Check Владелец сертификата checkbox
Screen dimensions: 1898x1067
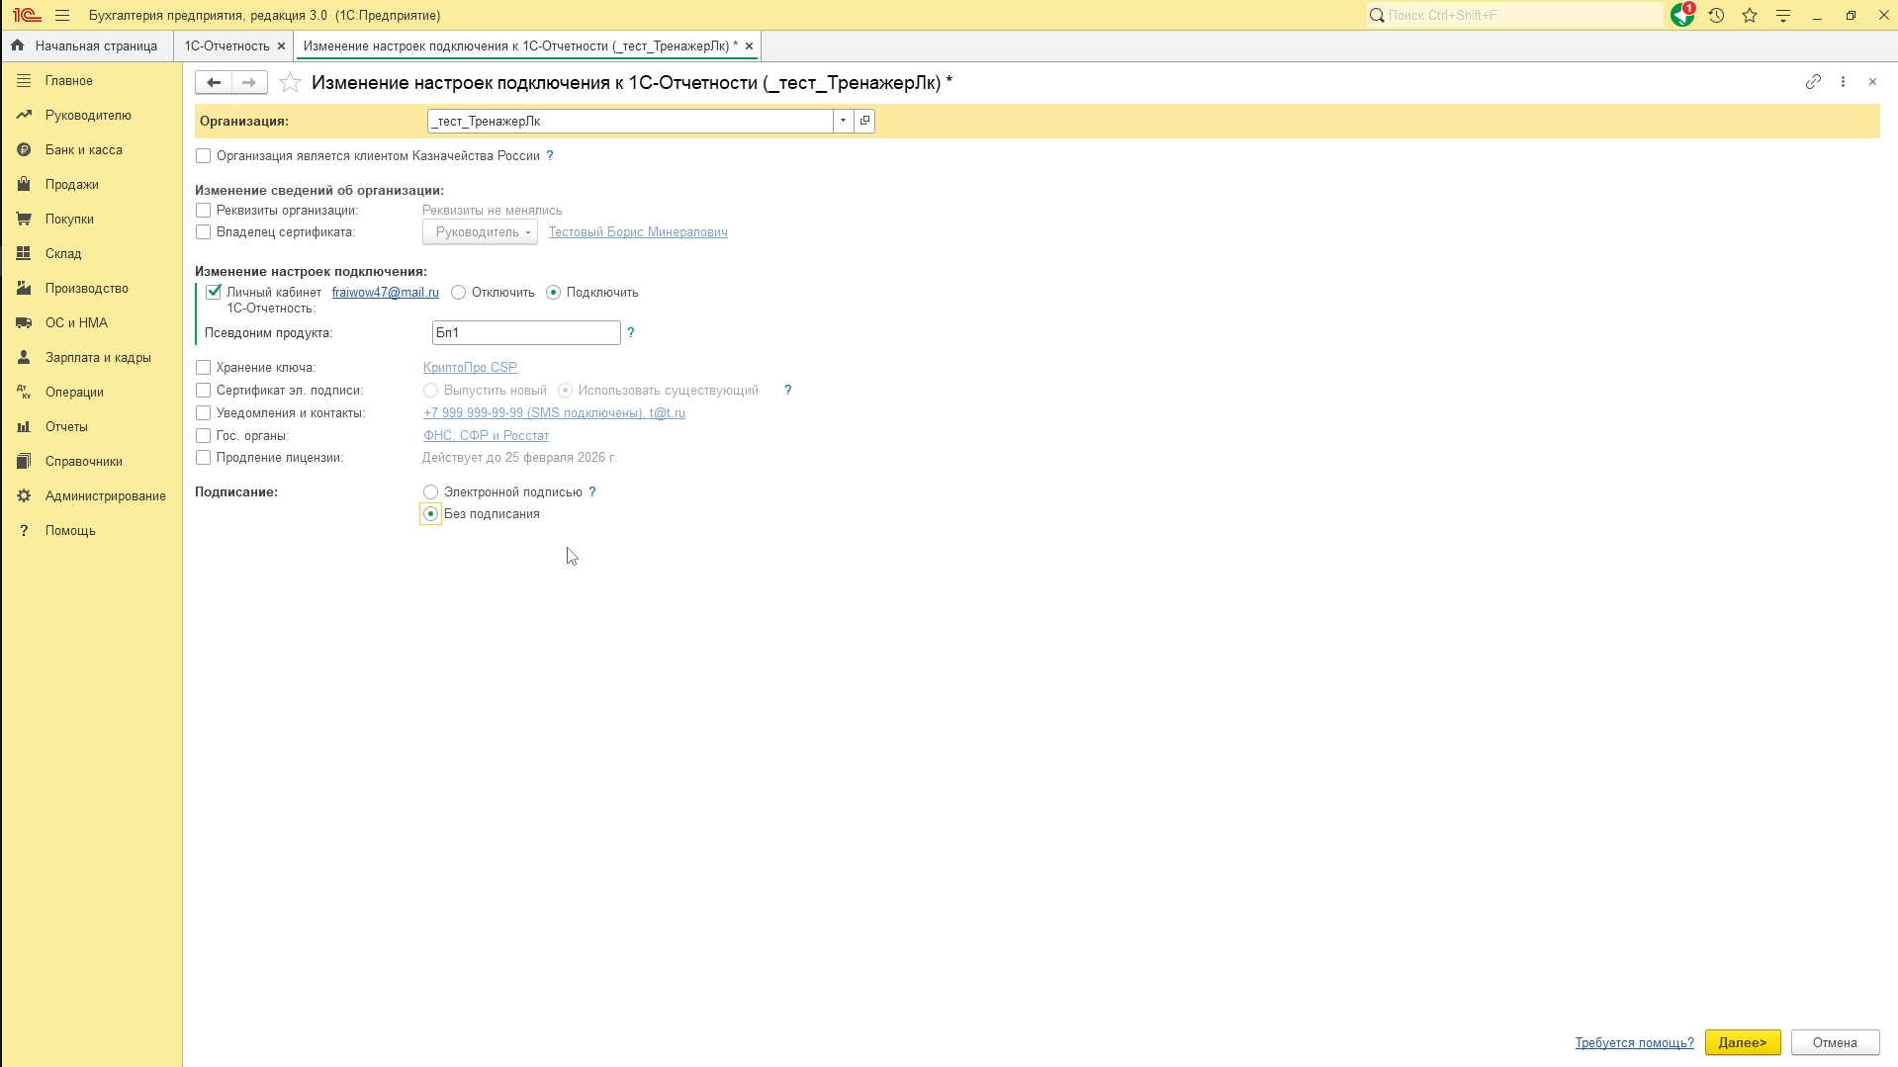tap(203, 232)
